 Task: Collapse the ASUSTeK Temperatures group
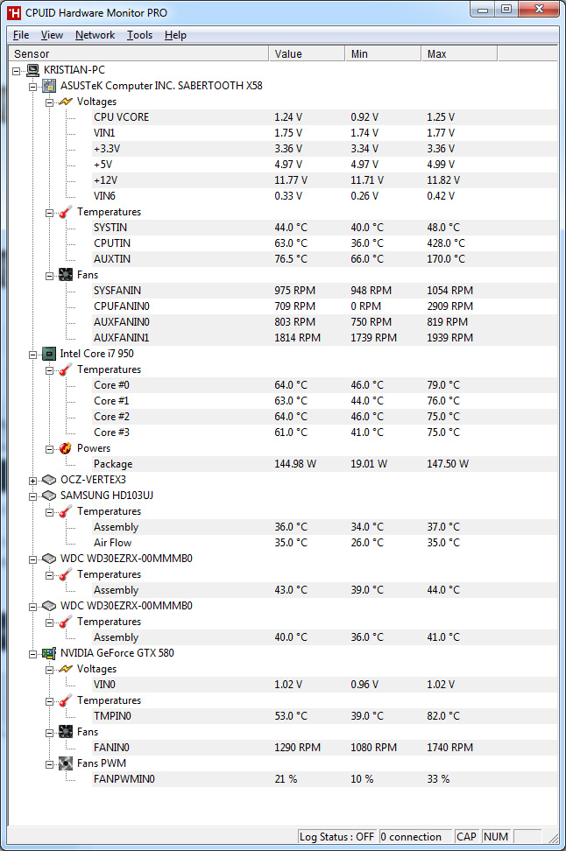point(49,213)
